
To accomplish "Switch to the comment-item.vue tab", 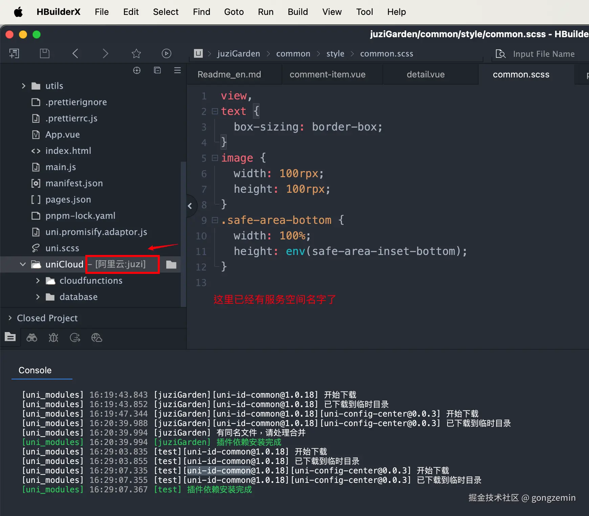I will click(327, 74).
